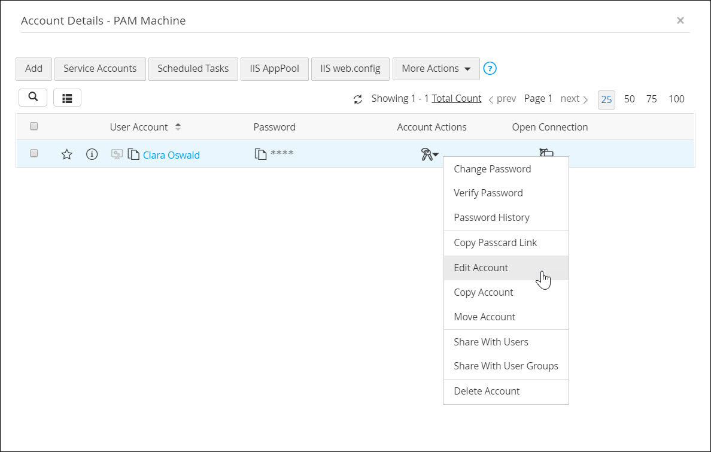711x452 pixels.
Task: Sort by User Account column arrows
Action: pos(178,127)
